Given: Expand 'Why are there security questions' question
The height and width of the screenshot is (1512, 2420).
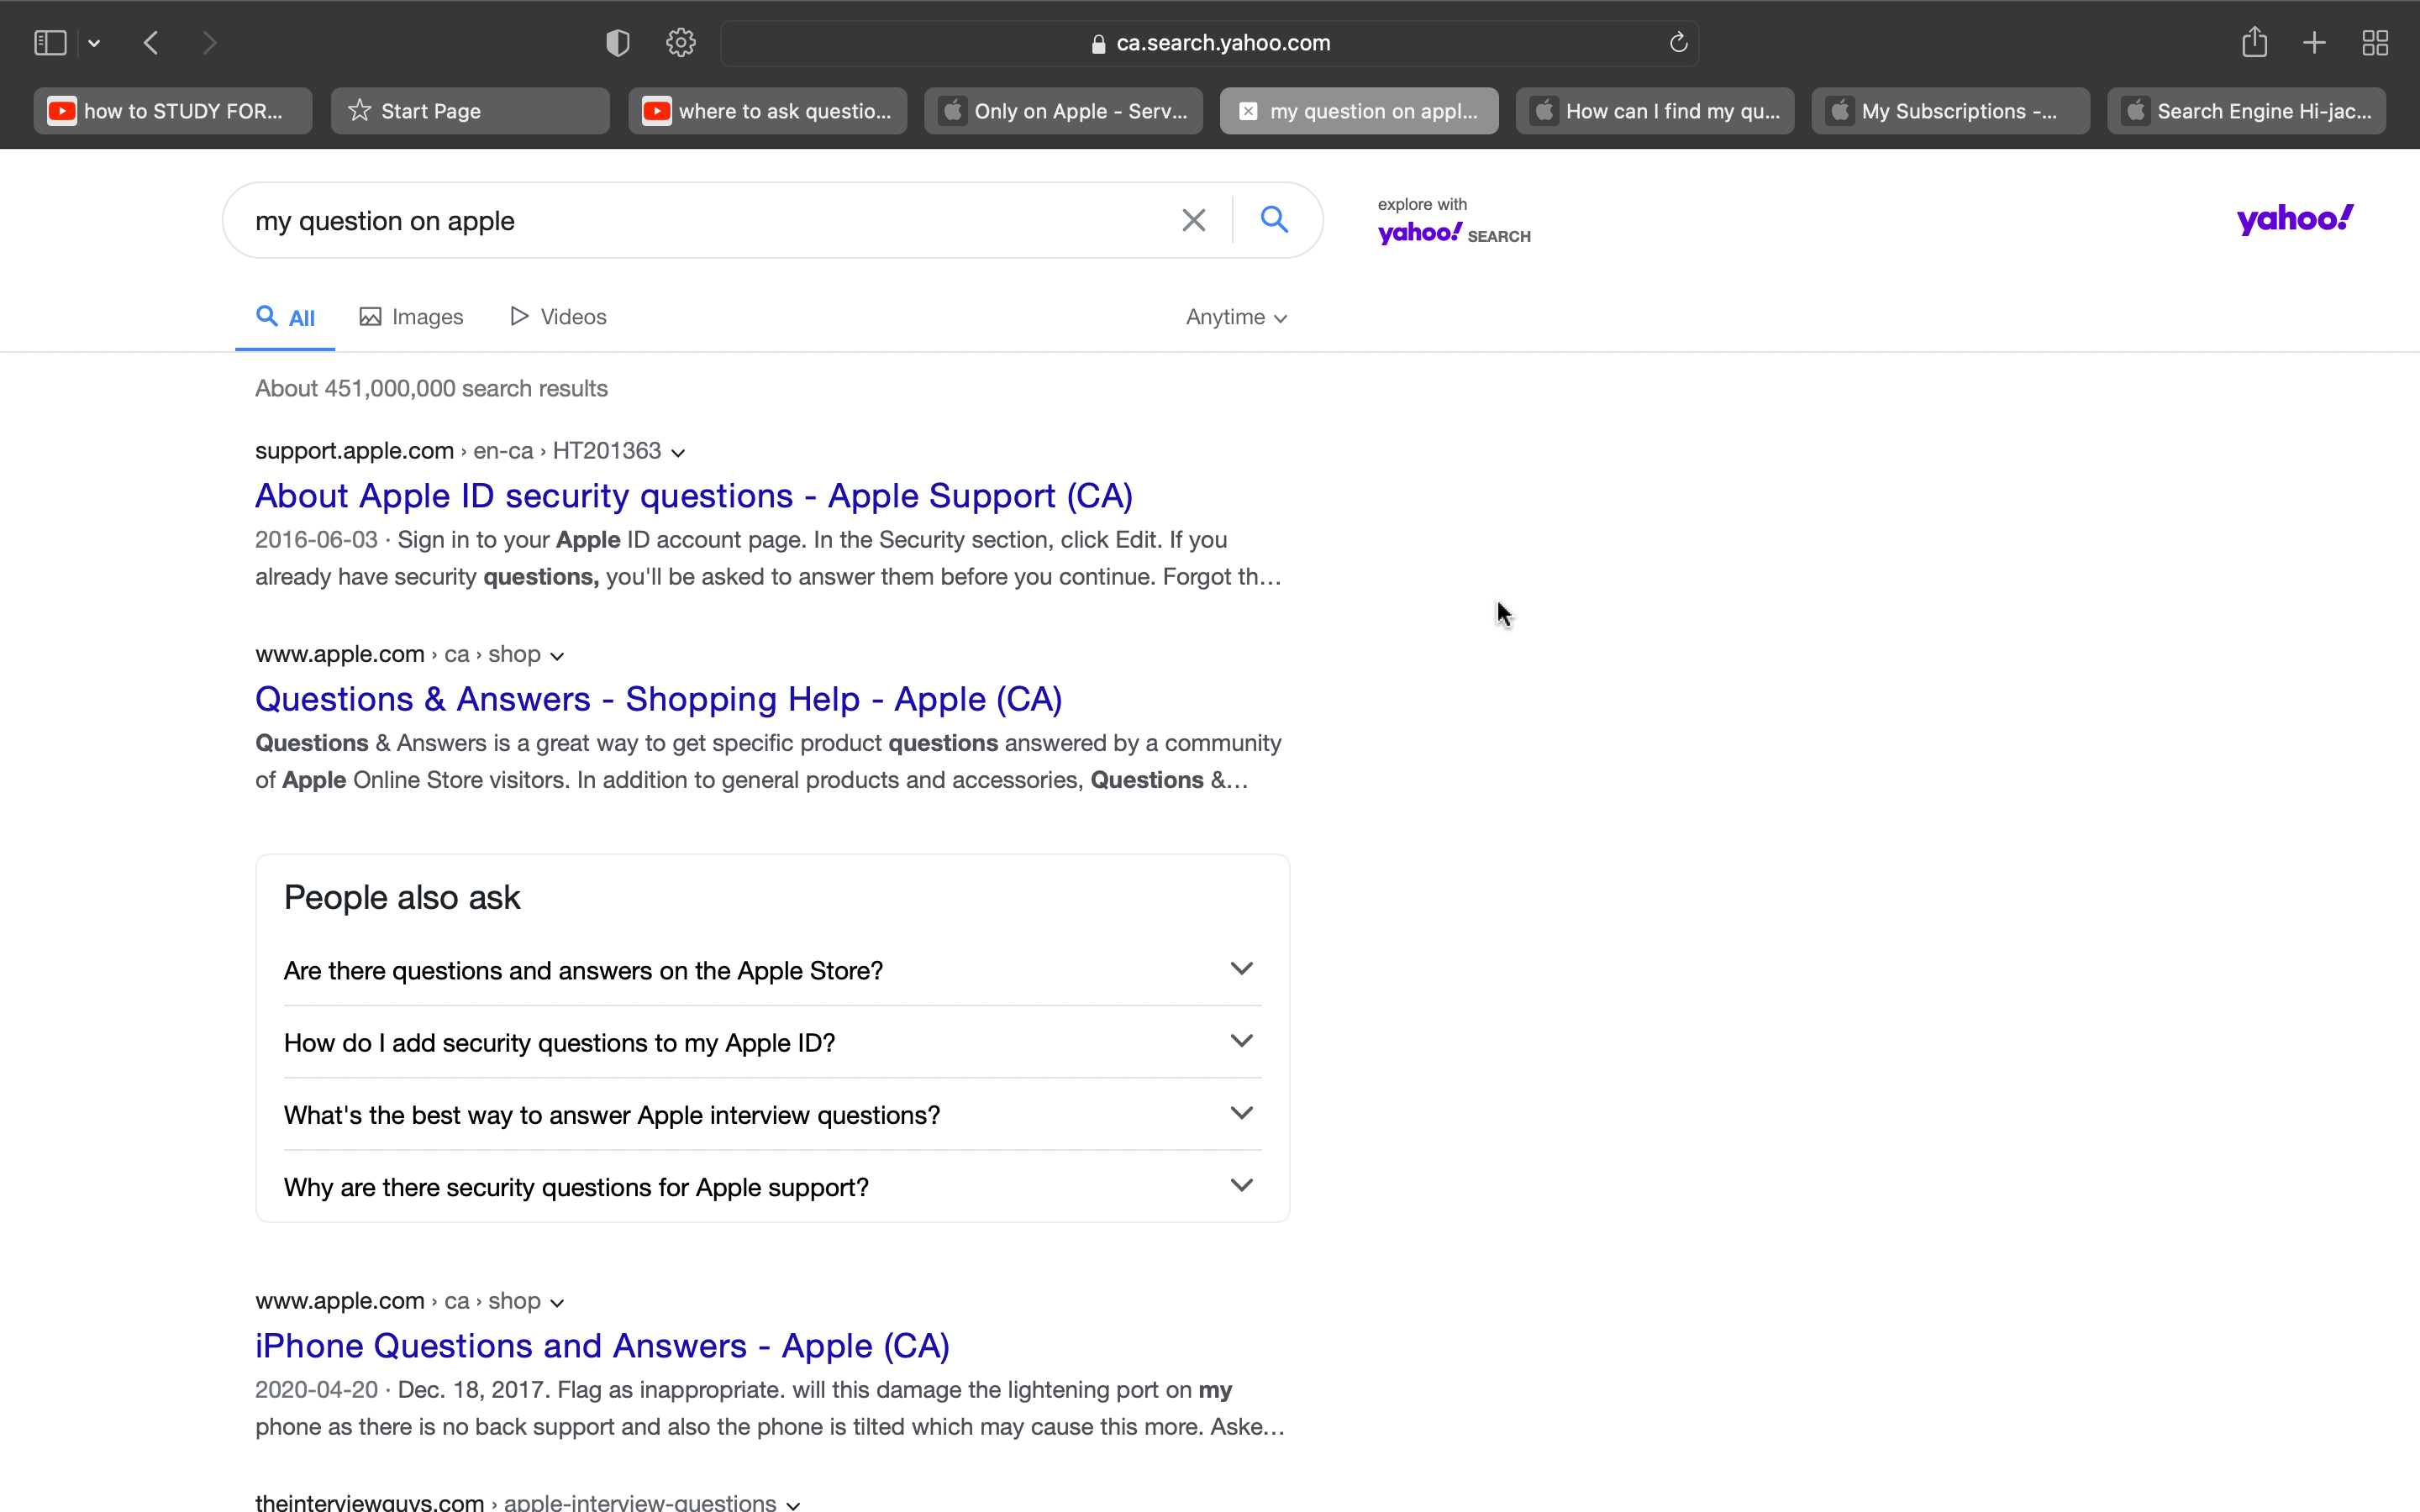Looking at the screenshot, I should (x=1241, y=1185).
